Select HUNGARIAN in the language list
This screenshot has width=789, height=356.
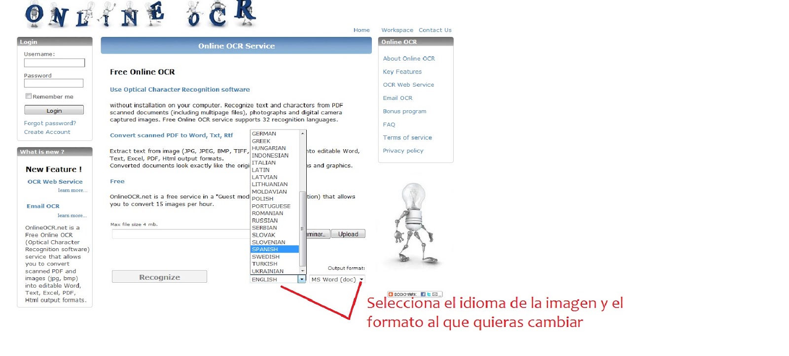pyautogui.click(x=275, y=148)
